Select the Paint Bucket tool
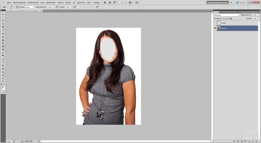 point(3,50)
